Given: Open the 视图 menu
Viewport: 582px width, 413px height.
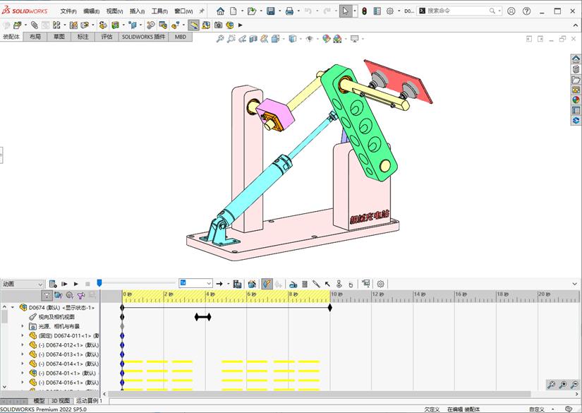Looking at the screenshot, I should pyautogui.click(x=114, y=11).
